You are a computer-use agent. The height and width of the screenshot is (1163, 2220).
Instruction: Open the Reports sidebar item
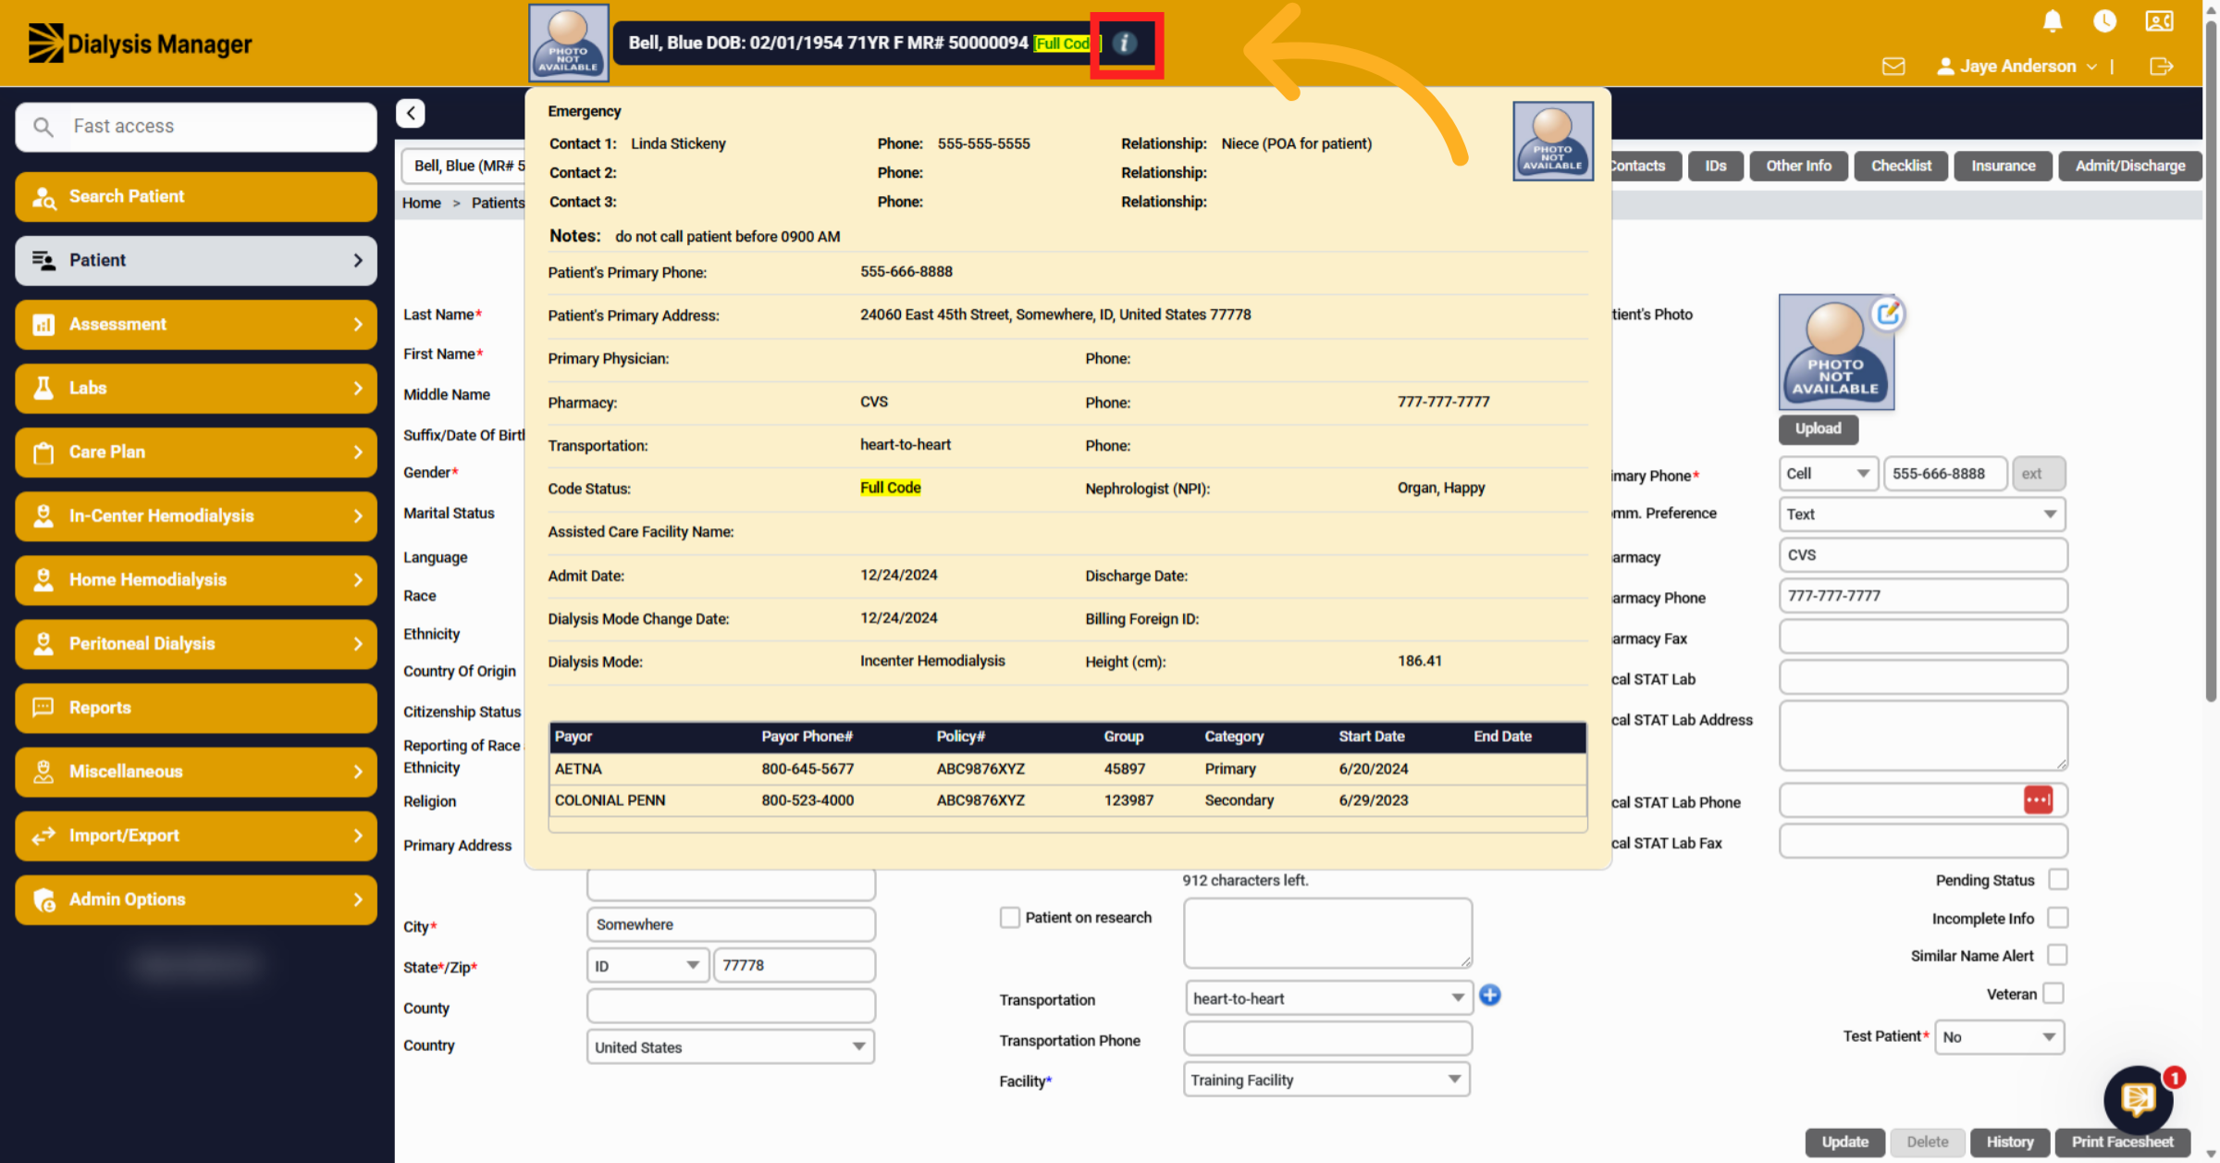click(x=196, y=708)
